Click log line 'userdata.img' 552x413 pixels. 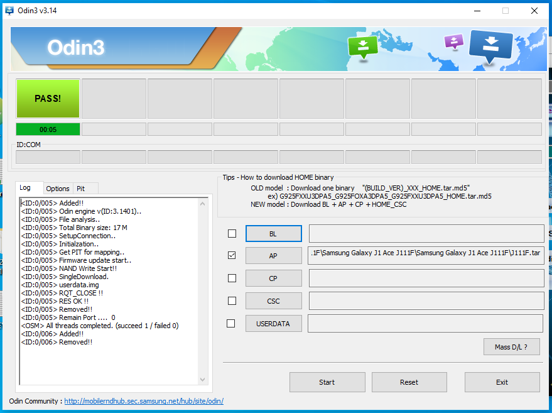tap(60, 285)
